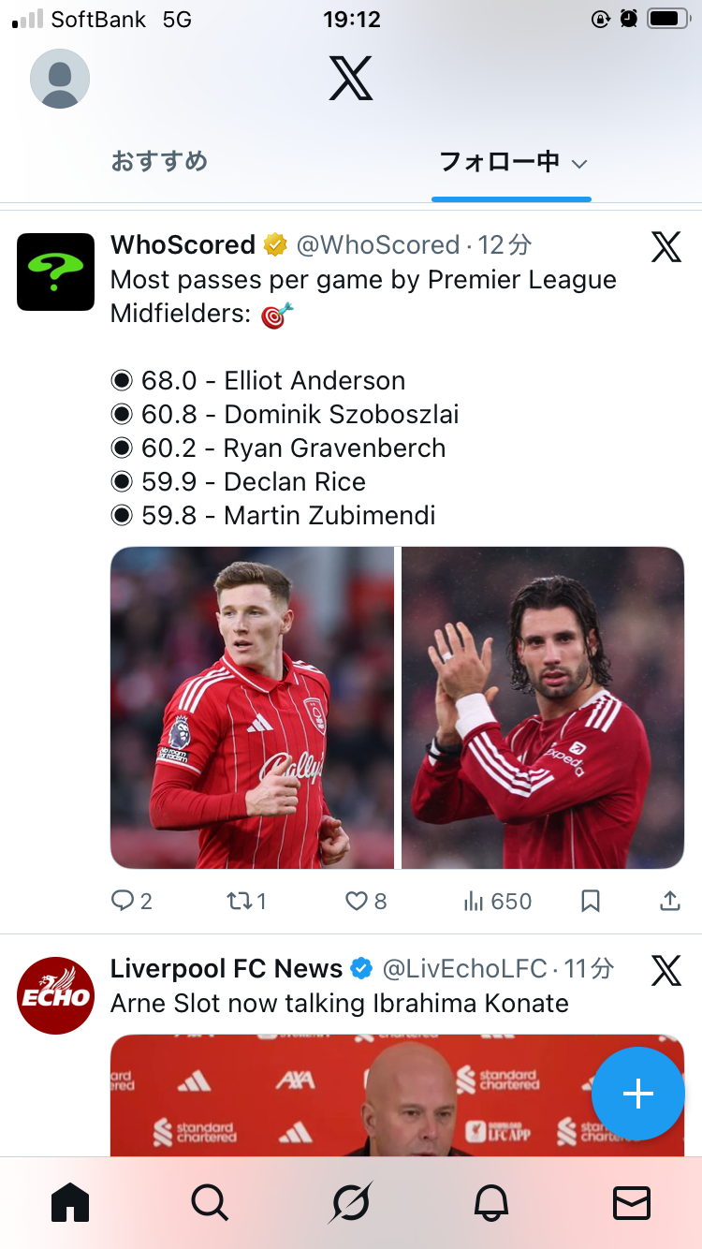Open the Elliot Anderson photo
The image size is (702, 1249).
[252, 708]
